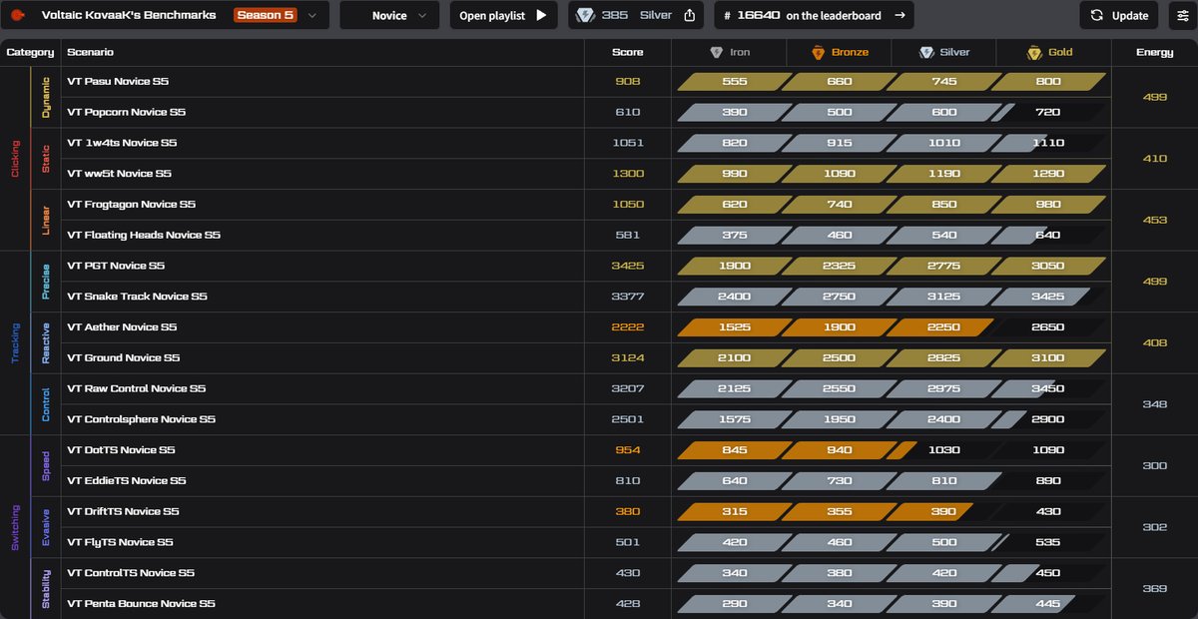1198x619 pixels.
Task: Click the DotTS Bronze threshold bar 940
Action: (840, 450)
